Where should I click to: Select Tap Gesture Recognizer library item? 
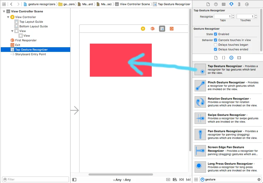(x=227, y=69)
